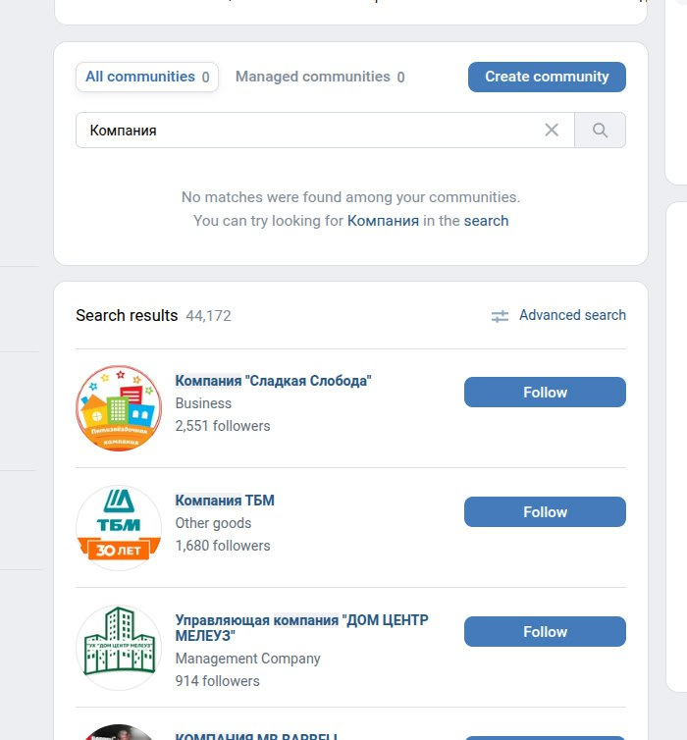Viewport: 687px width, 740px height.
Task: Switch to the All communities tab
Action: 147,77
